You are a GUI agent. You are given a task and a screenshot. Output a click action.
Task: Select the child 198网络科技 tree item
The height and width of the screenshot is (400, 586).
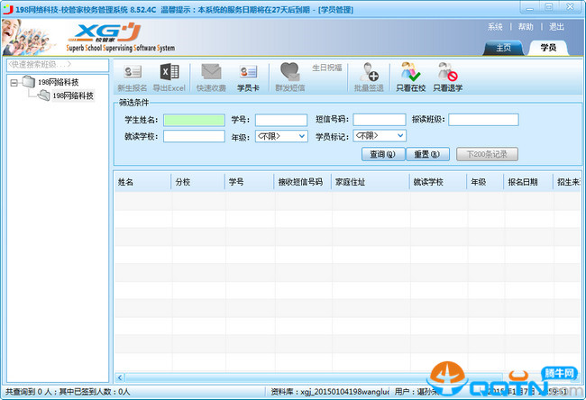[72, 95]
